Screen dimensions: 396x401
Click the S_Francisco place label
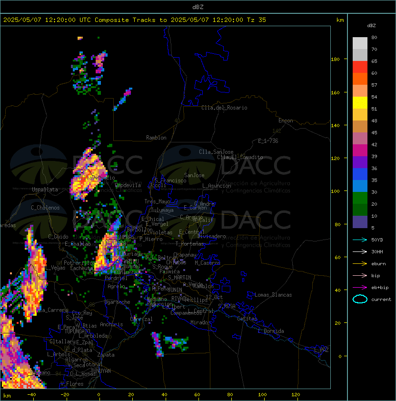pos(170,180)
